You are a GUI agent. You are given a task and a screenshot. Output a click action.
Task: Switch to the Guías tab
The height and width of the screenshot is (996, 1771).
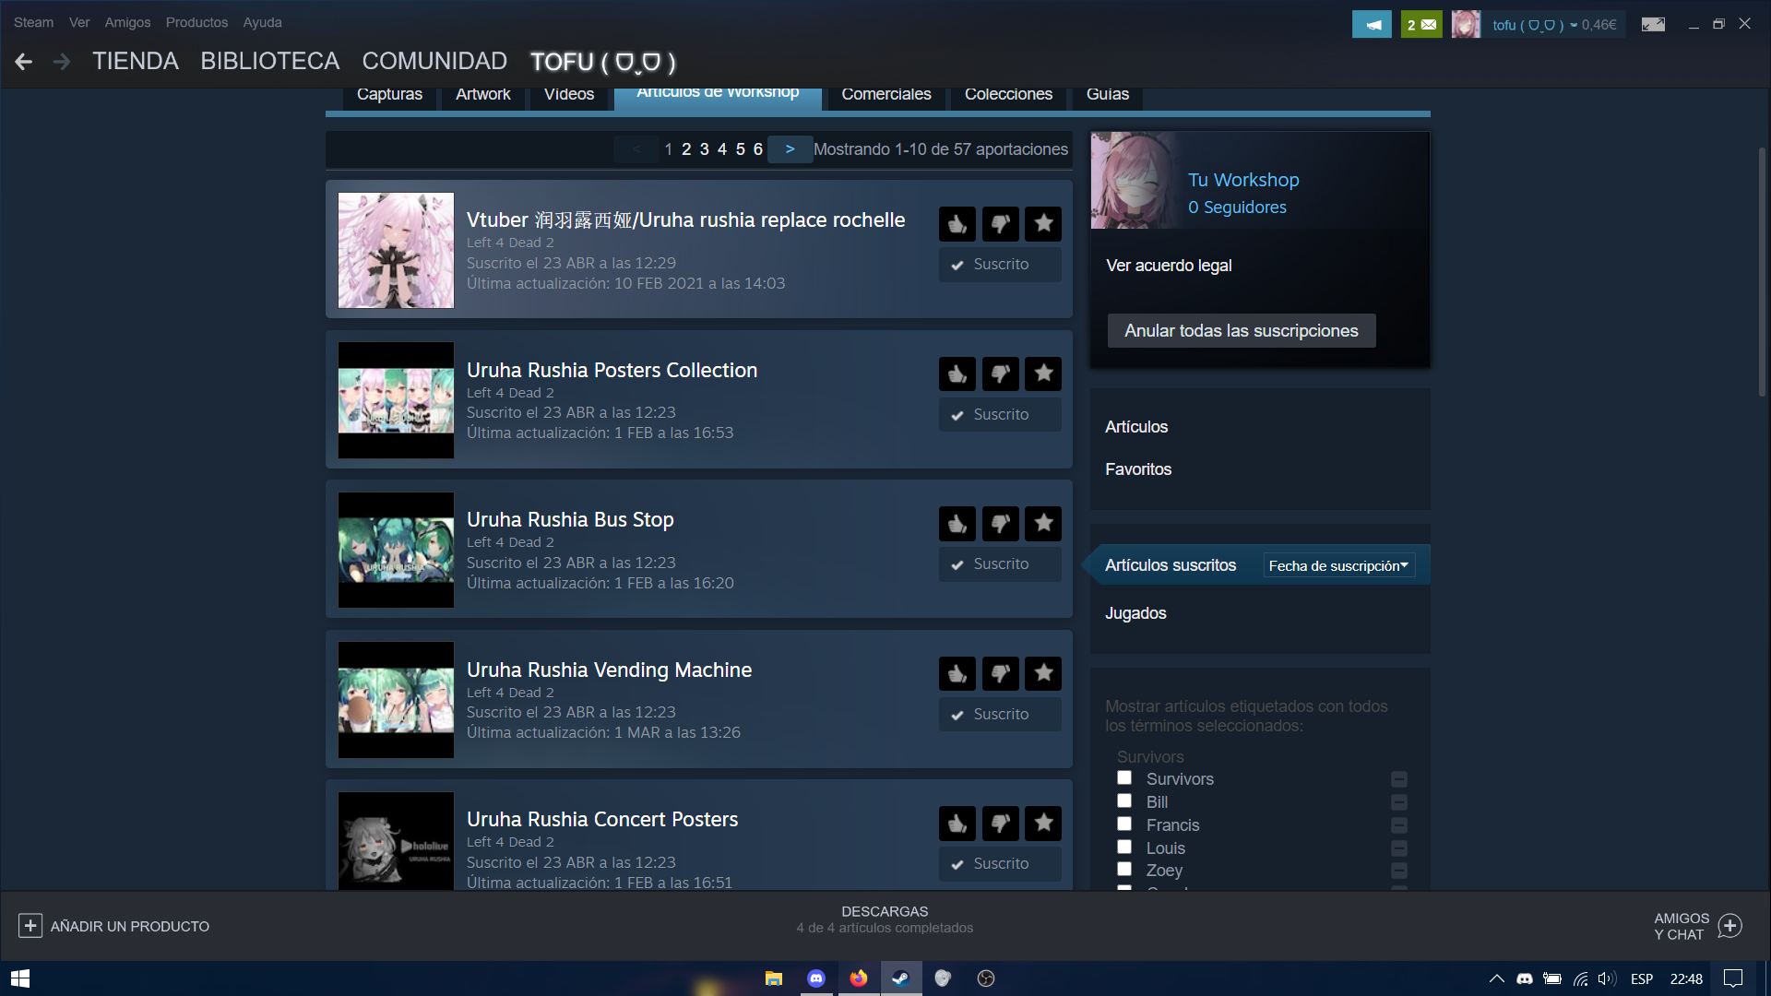1108,95
